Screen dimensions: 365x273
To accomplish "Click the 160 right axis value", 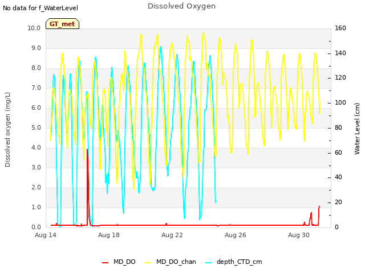I will pyautogui.click(x=340, y=28).
